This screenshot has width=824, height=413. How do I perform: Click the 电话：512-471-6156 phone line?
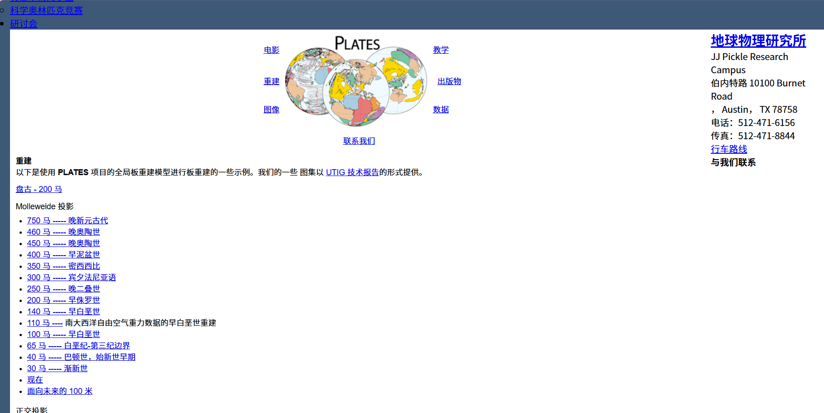[x=753, y=123]
